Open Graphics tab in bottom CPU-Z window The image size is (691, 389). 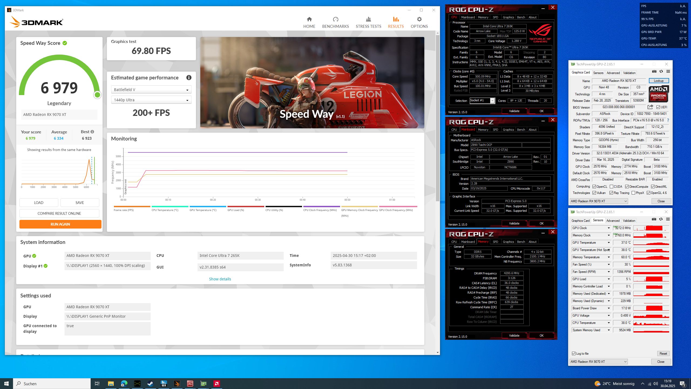(508, 242)
